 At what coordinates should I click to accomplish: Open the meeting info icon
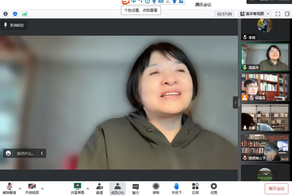point(6,14)
